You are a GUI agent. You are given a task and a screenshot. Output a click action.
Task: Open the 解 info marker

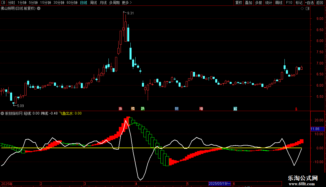tap(235, 109)
